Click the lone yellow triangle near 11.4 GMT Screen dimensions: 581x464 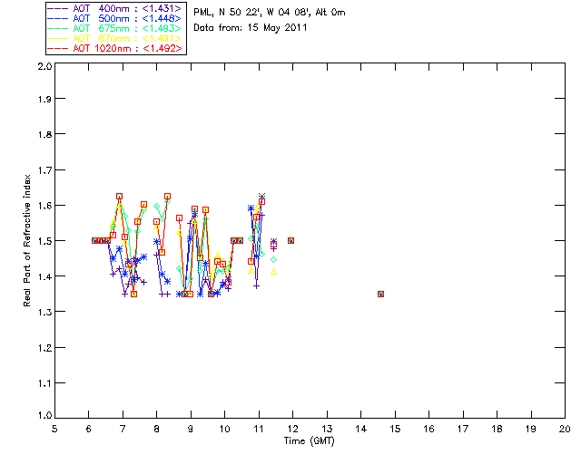273,272
